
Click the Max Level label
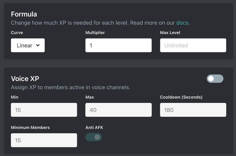(x=170, y=33)
